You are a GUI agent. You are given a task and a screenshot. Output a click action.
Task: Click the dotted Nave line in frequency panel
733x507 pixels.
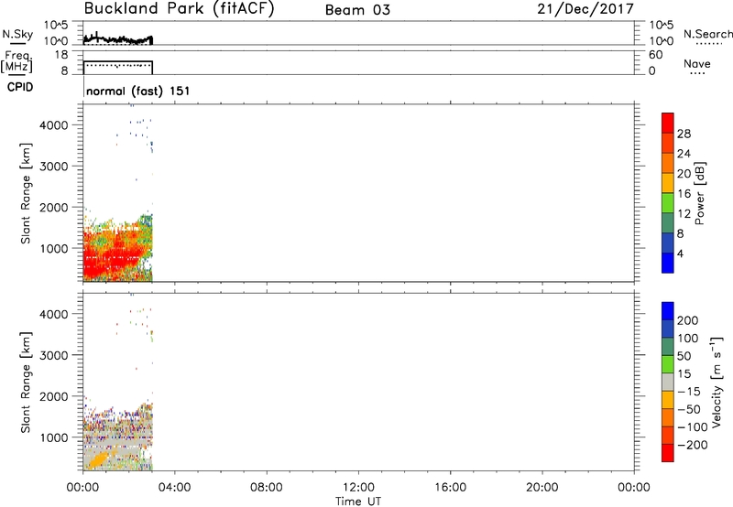[117, 65]
